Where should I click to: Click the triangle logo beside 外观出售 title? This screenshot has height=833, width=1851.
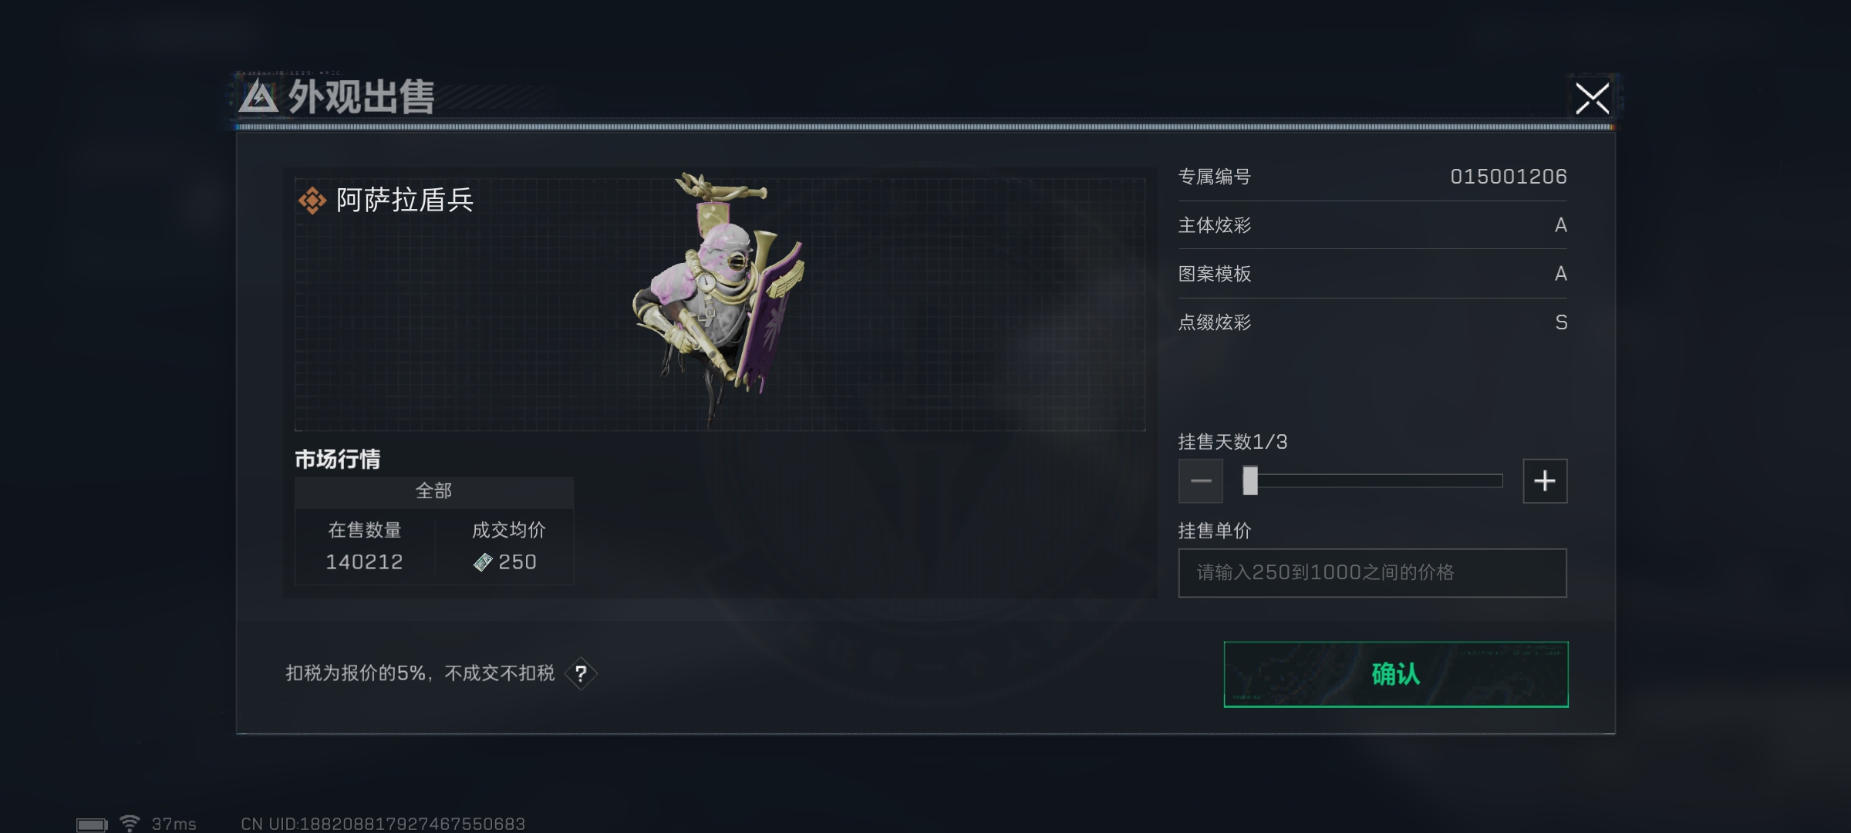point(258,98)
